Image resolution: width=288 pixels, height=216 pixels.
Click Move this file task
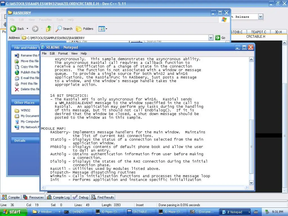click(x=30, y=61)
